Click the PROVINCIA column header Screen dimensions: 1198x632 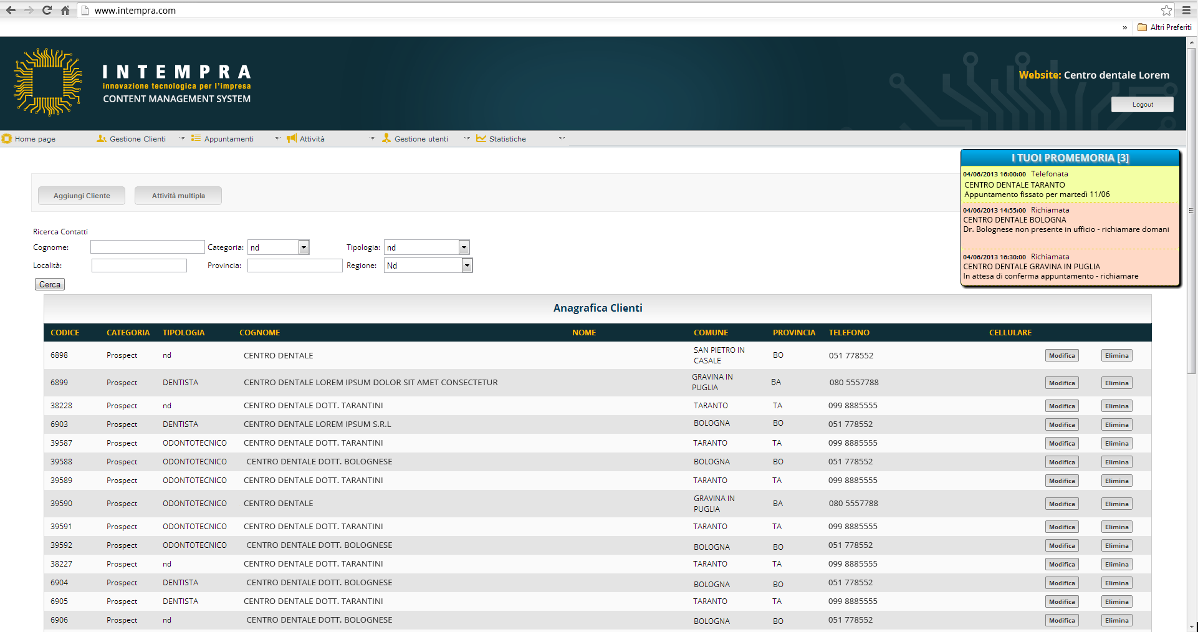(794, 333)
